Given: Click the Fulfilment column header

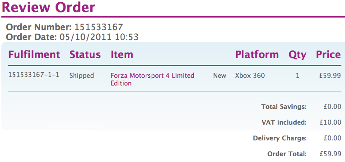Looking at the screenshot, I should [x=34, y=54].
